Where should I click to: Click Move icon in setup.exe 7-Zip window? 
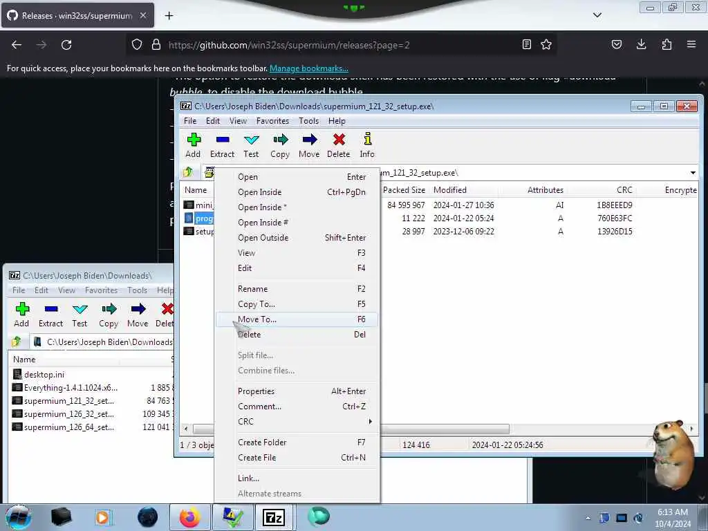point(309,140)
